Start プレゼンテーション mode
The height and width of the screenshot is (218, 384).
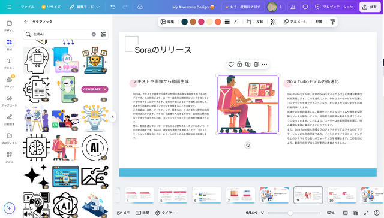tap(334, 7)
